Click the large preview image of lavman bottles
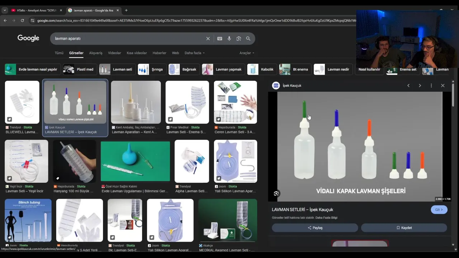 coord(360,147)
